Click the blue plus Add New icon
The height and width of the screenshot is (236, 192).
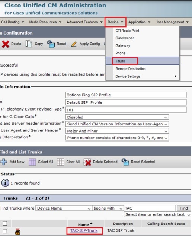coord(4,162)
